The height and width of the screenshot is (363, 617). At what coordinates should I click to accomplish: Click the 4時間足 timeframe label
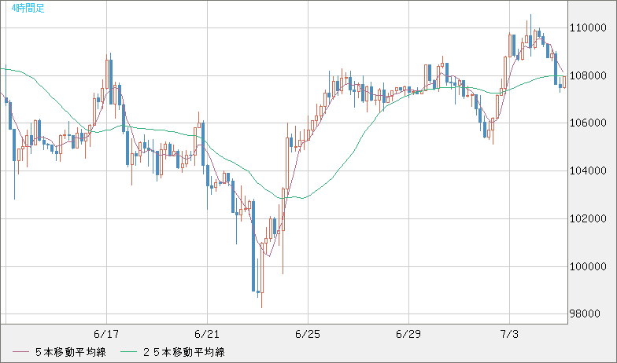point(28,8)
